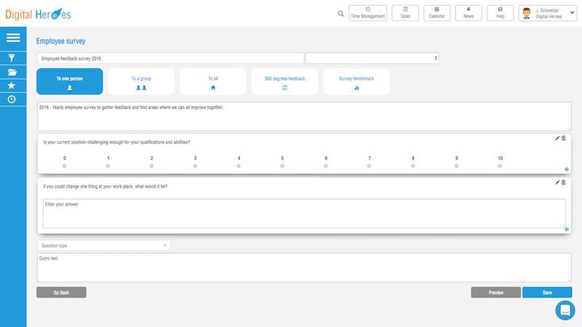Open dropdown next to survey title
Screen dimensions: 582x327
tap(372, 57)
